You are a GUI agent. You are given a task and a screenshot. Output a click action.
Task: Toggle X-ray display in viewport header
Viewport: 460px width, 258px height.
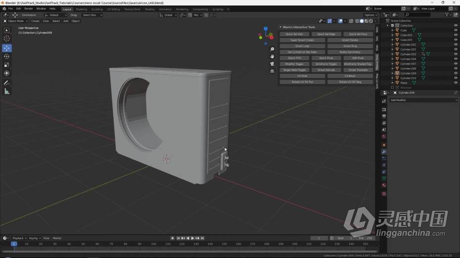click(x=351, y=21)
